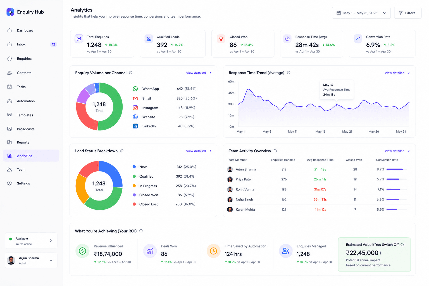
Task: Open Settings from the sidebar
Action: click(31, 183)
